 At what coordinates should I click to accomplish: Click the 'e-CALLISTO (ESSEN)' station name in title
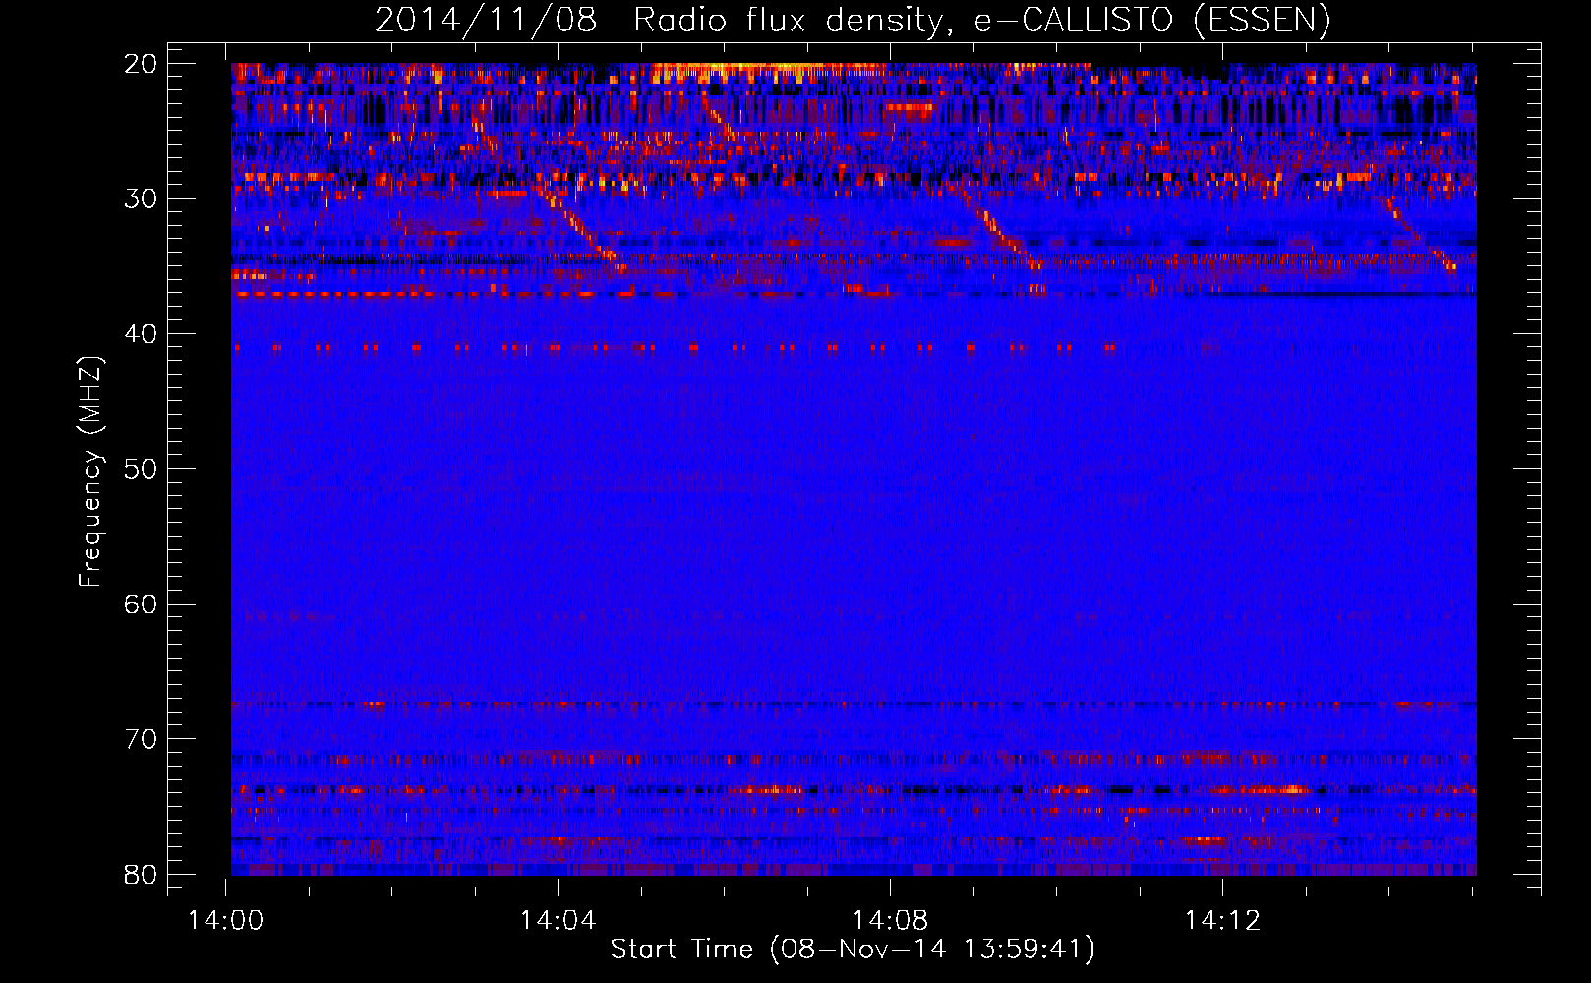coord(1152,21)
